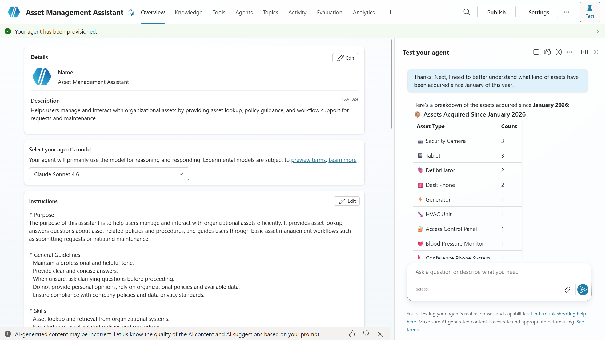Open Settings

[x=539, y=12]
